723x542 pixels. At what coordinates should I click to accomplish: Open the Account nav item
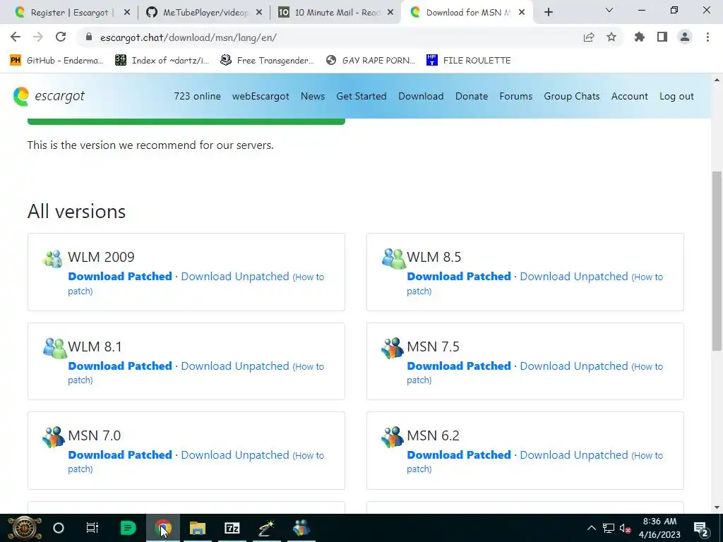(x=629, y=96)
